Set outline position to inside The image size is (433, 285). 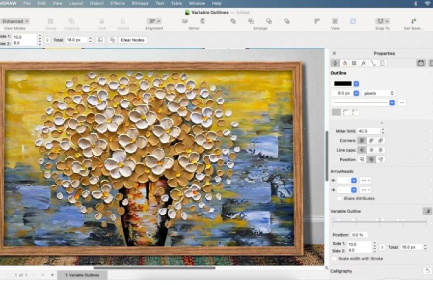click(381, 159)
